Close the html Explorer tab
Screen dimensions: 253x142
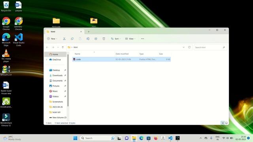coord(81,32)
